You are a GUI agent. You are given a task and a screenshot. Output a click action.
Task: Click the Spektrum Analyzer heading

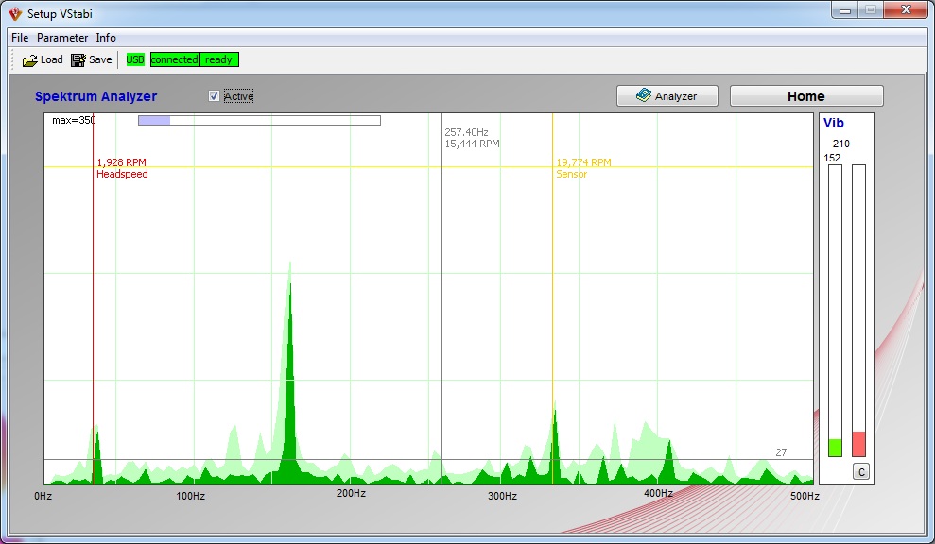coord(96,96)
